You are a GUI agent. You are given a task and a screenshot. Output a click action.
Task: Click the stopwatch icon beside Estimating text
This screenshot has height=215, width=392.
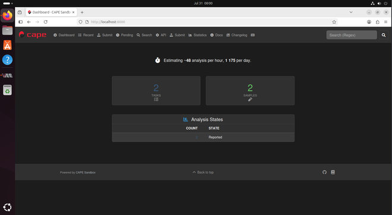pos(157,60)
